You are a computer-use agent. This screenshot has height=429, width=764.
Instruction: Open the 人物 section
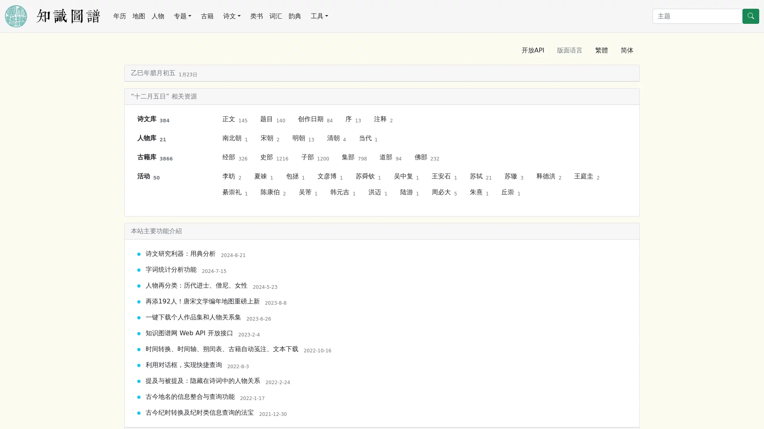[x=158, y=16]
